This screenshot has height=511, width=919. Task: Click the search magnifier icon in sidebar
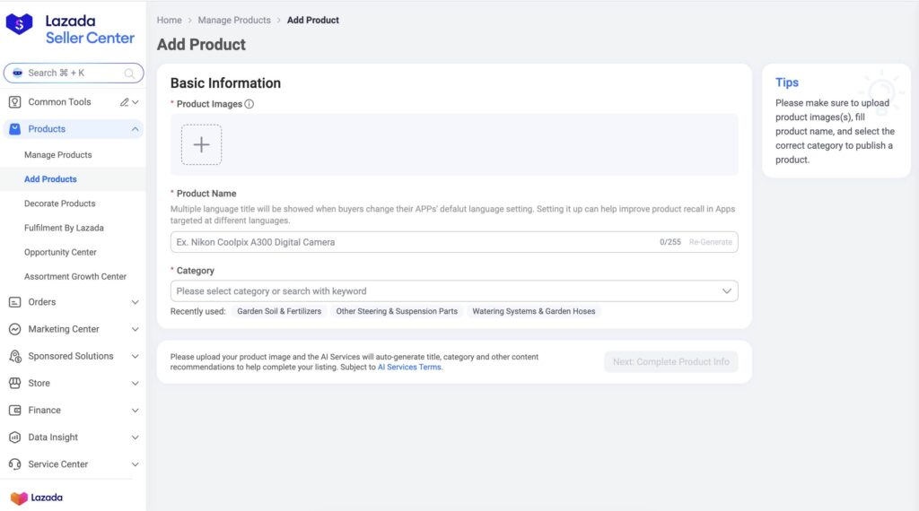click(x=129, y=74)
